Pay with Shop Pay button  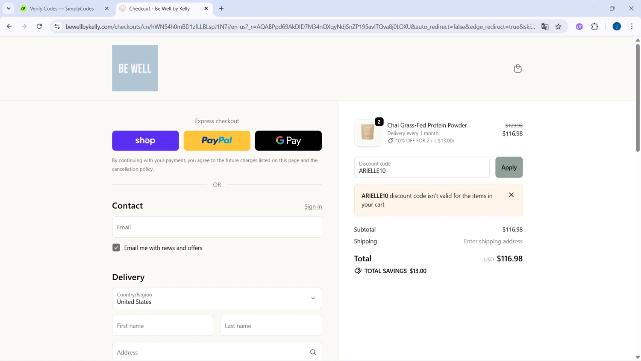[145, 141]
